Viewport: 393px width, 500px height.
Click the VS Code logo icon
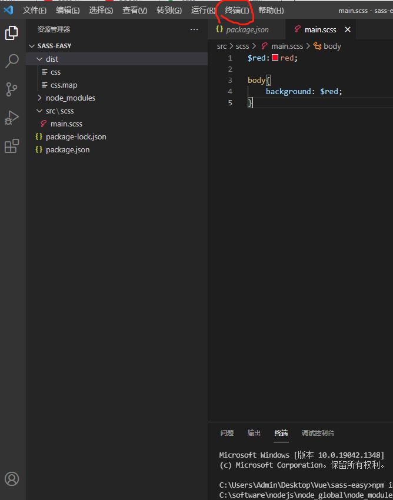pos(9,10)
